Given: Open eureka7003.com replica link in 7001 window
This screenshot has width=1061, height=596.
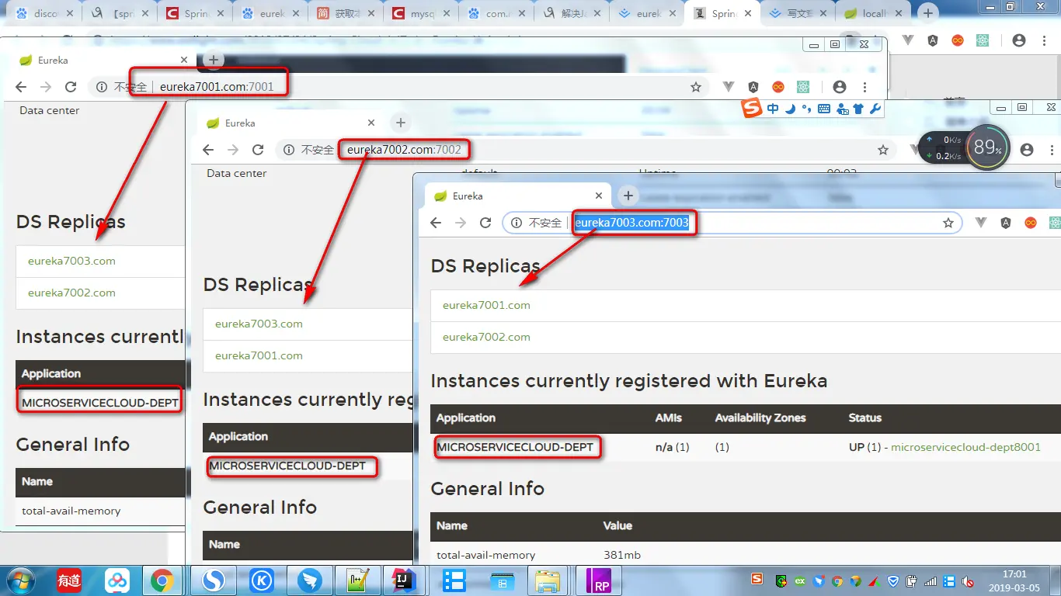Looking at the screenshot, I should tap(71, 261).
